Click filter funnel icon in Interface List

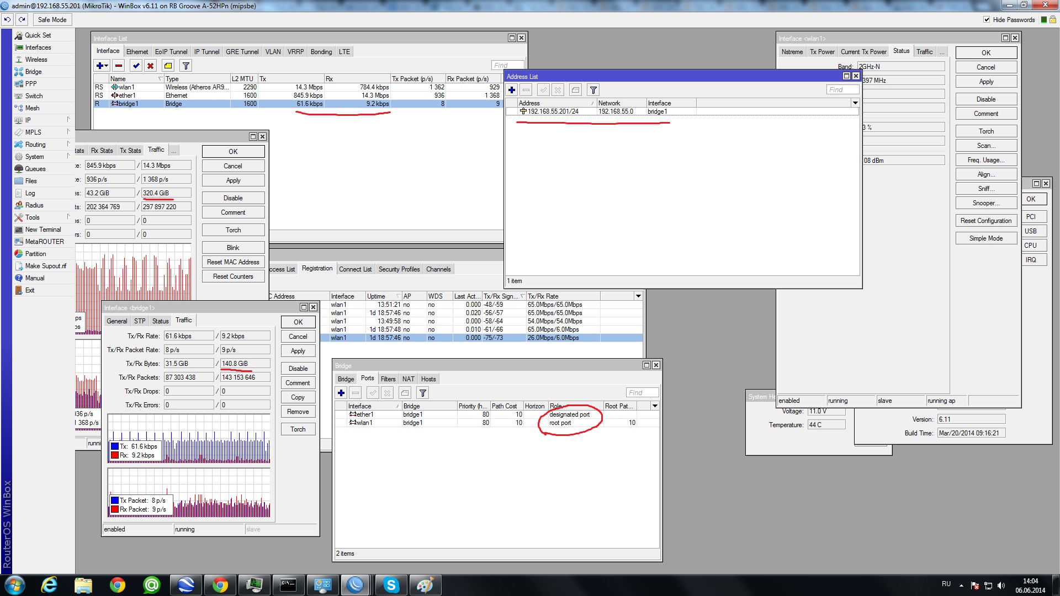[x=186, y=66]
